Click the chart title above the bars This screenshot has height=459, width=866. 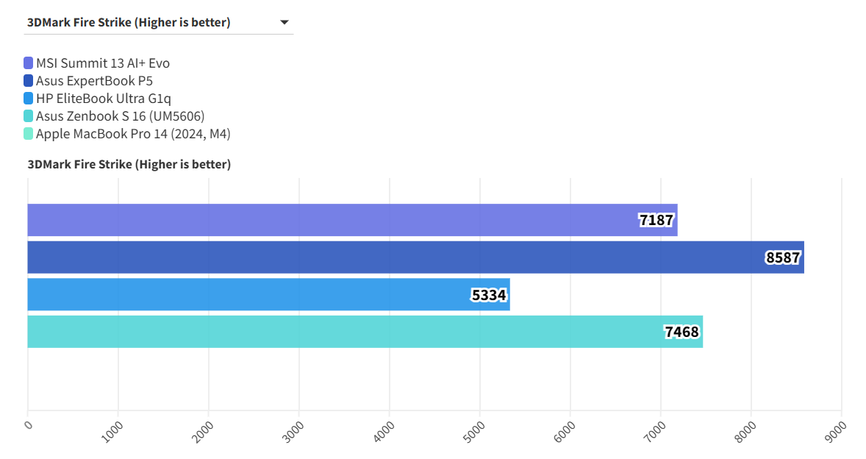tap(129, 165)
